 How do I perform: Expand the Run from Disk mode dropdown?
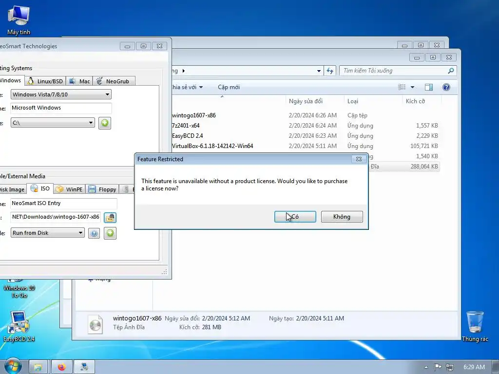(48, 233)
